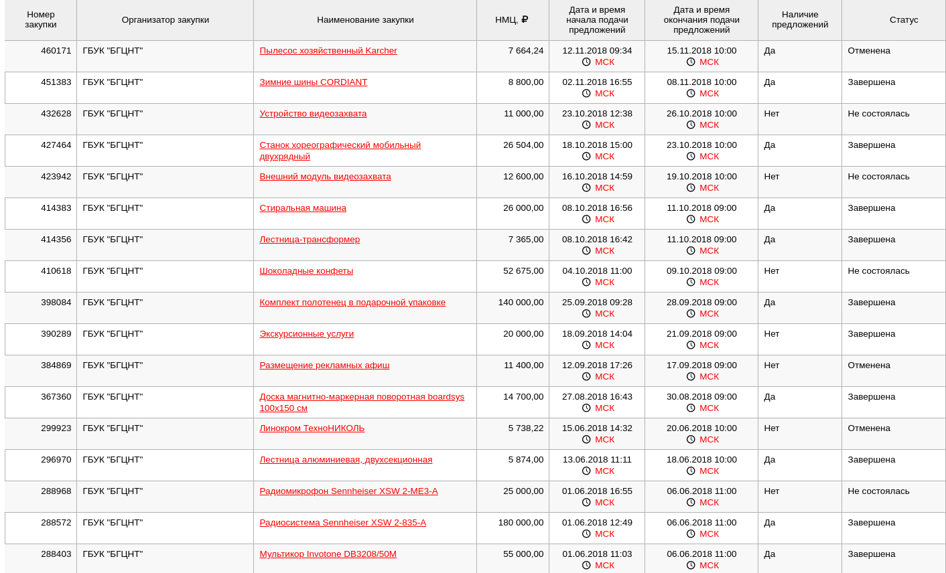Select price cell 52 675,00
Image resolution: width=946 pixels, height=573 pixels.
[513, 276]
